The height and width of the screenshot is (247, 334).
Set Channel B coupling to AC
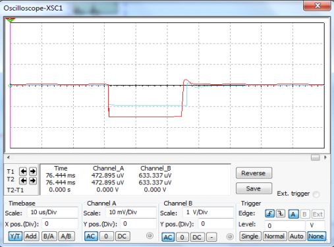point(168,237)
